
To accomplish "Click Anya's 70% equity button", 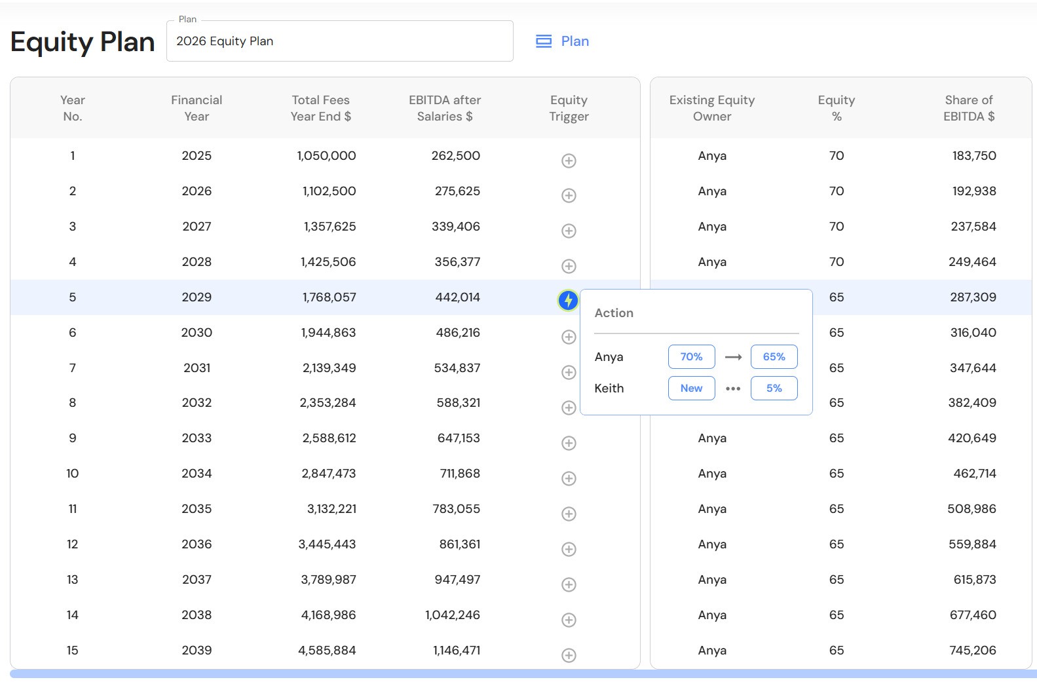I will (691, 357).
